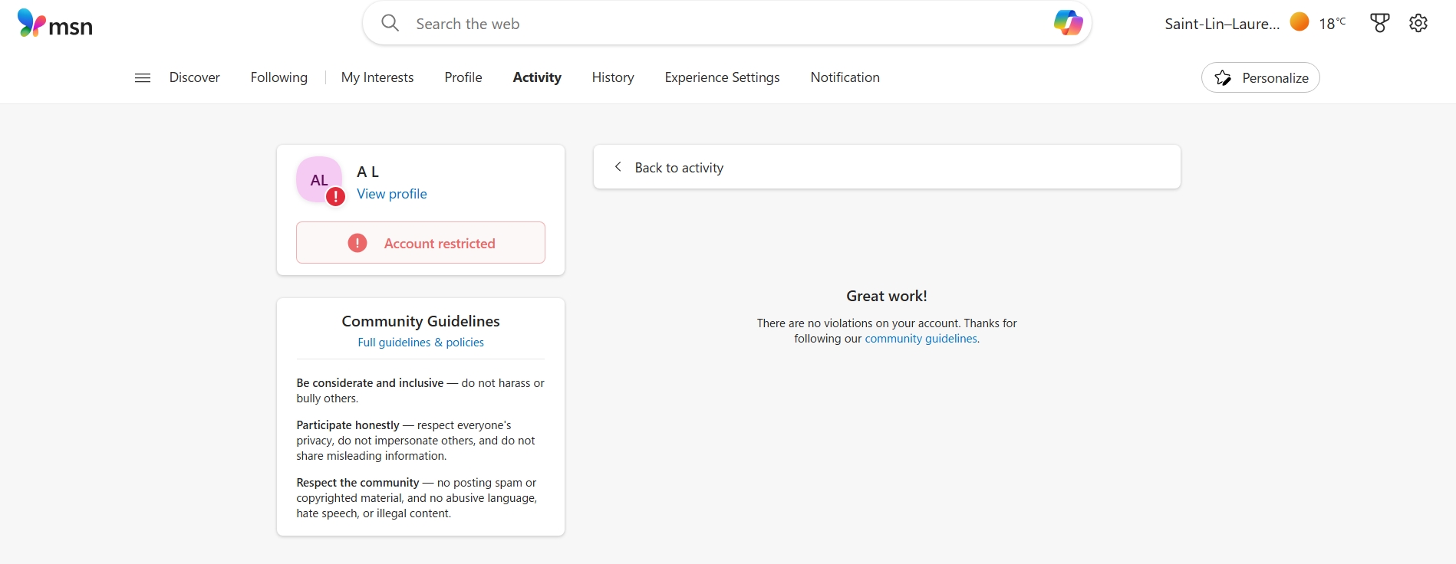Click the Personalize star icon

pos(1223,77)
